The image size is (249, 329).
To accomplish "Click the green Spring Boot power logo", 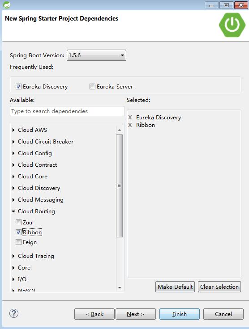I will pyautogui.click(x=232, y=25).
